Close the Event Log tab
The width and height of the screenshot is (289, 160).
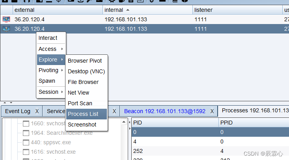[x=37, y=111]
